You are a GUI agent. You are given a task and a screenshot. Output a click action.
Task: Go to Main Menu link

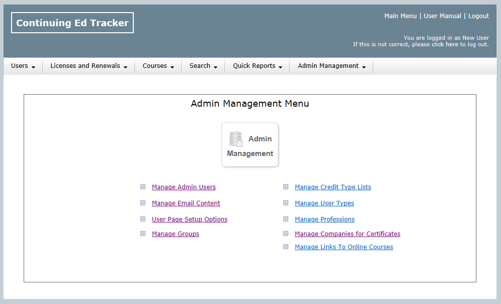400,16
